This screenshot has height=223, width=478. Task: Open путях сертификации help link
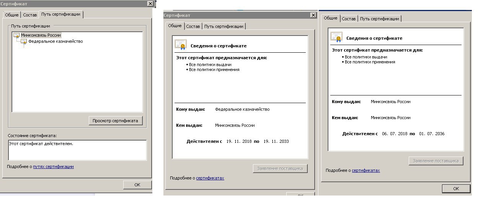click(53, 166)
